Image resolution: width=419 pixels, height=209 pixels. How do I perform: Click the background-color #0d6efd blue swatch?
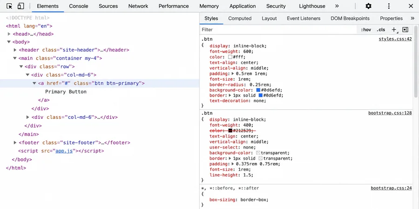[258, 90]
